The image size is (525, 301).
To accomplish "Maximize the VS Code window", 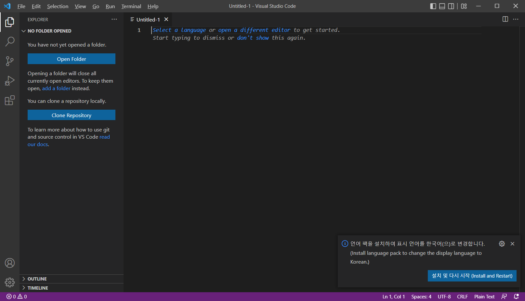I will (497, 6).
